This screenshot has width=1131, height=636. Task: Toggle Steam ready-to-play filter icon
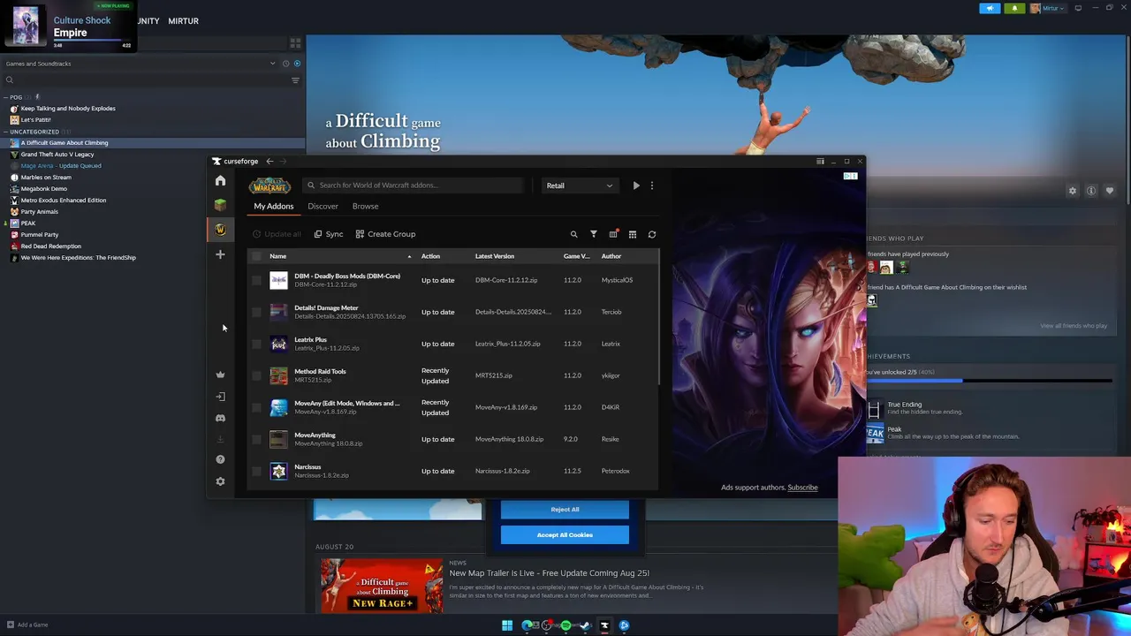click(x=297, y=64)
